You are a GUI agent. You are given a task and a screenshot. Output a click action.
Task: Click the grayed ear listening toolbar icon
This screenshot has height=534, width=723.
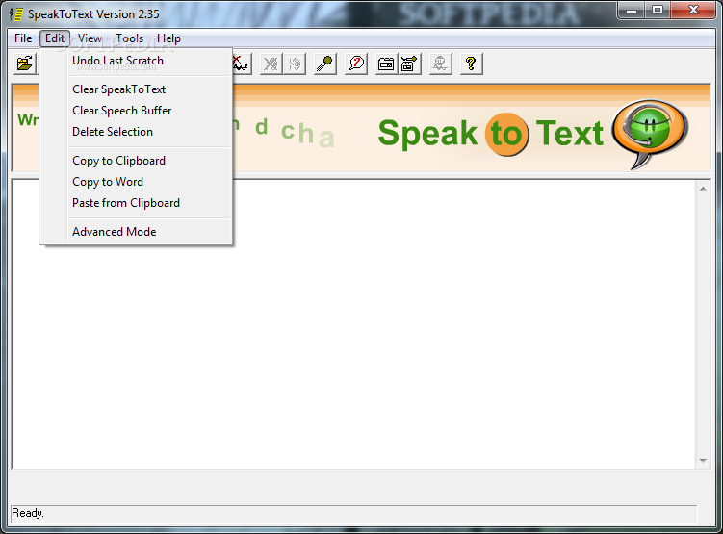(x=295, y=64)
